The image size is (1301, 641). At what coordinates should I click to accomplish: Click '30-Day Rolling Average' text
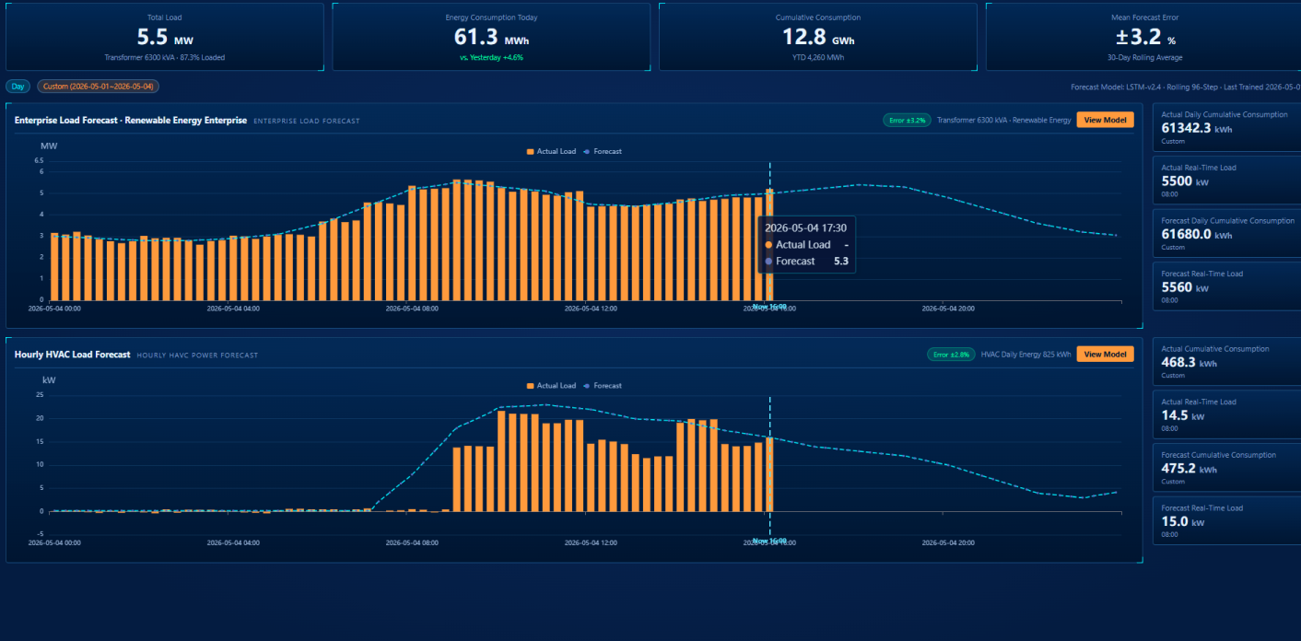(x=1145, y=57)
